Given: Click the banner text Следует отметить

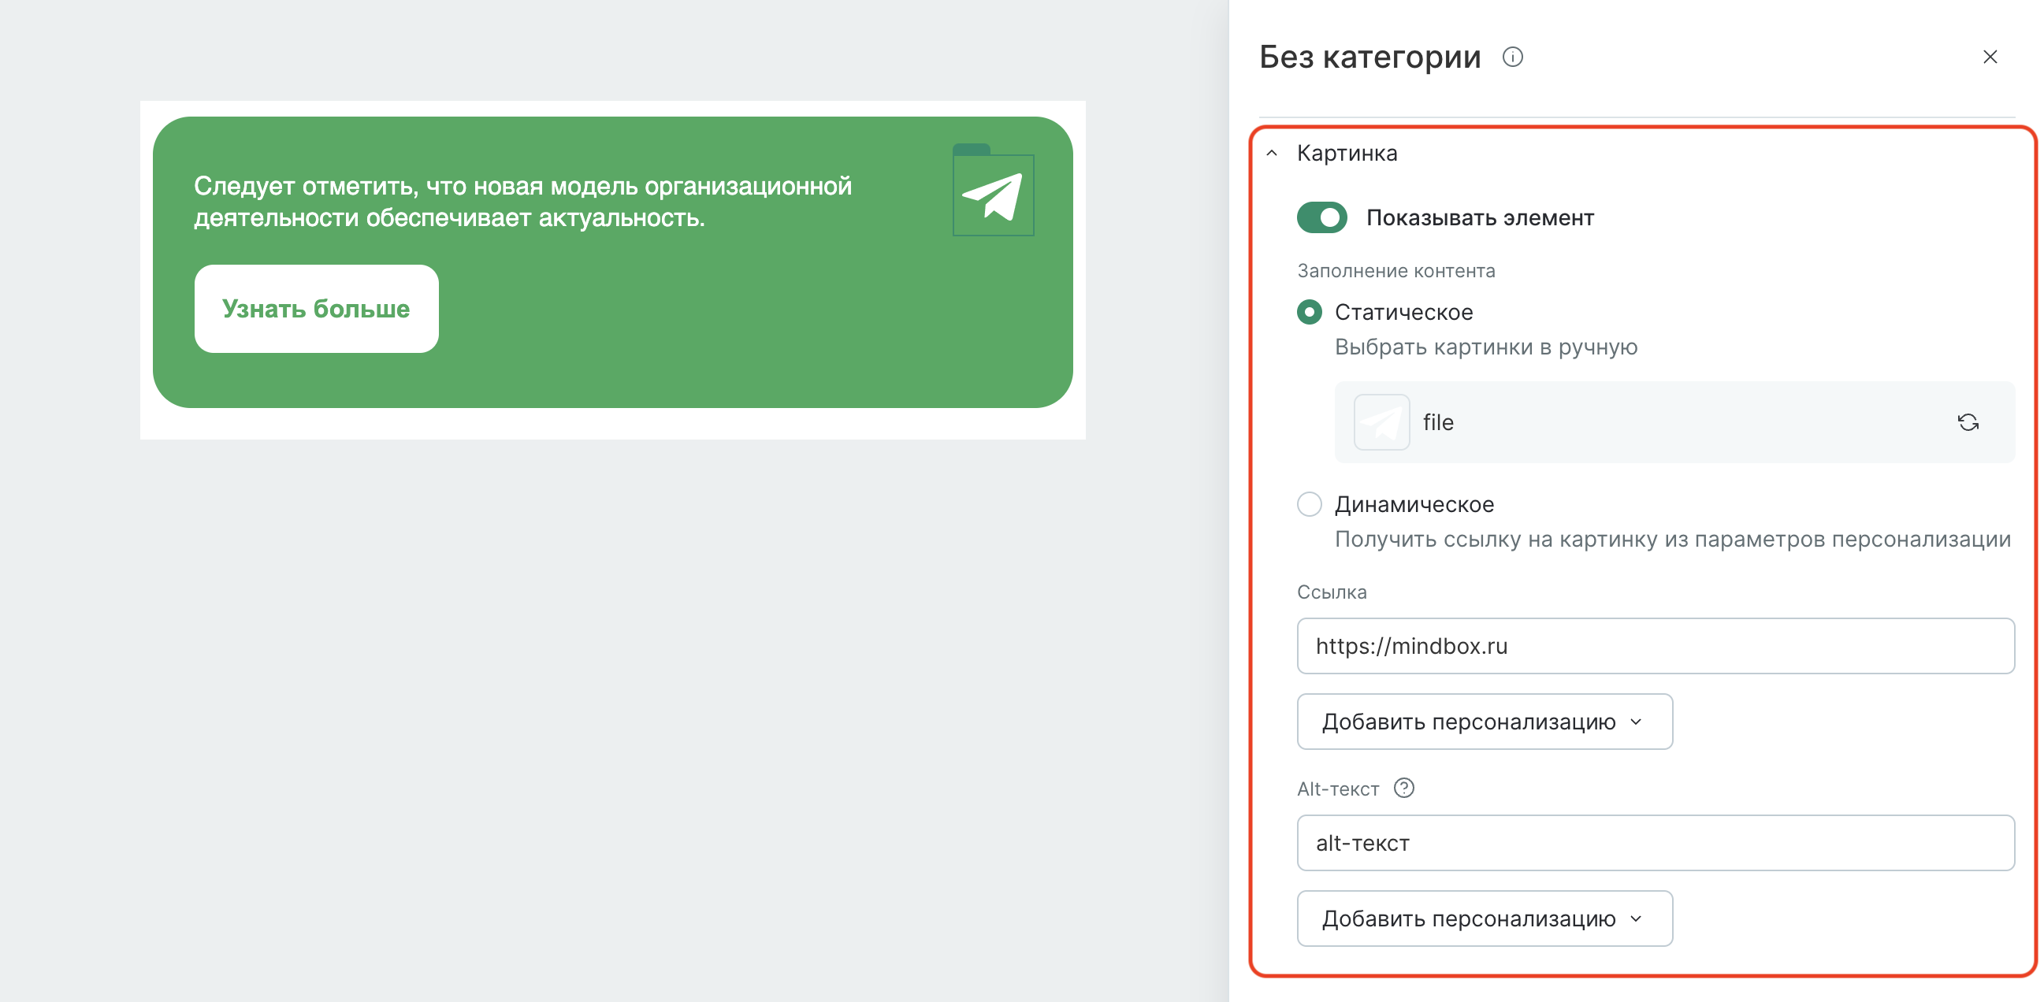Looking at the screenshot, I should point(523,202).
